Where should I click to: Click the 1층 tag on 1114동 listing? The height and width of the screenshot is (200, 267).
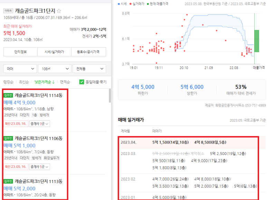35,115
